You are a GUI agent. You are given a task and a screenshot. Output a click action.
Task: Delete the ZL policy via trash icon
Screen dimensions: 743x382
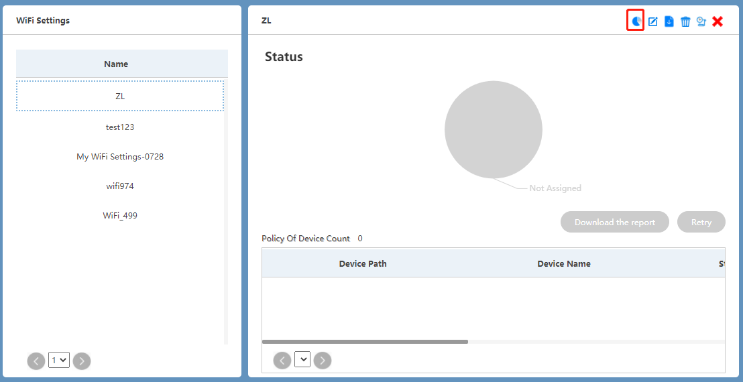685,21
